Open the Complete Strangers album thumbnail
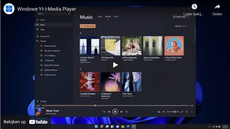 (x=89, y=82)
